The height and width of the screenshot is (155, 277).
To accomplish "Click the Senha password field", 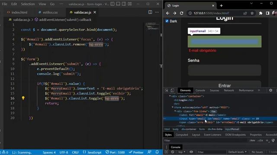I will tap(225, 70).
